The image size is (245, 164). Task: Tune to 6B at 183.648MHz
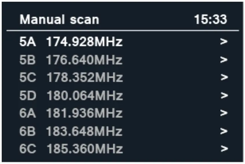(x=86, y=130)
